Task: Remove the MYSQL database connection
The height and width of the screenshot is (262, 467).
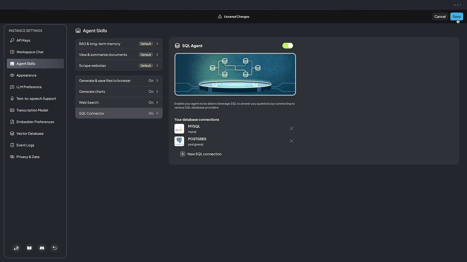Action: click(x=291, y=128)
